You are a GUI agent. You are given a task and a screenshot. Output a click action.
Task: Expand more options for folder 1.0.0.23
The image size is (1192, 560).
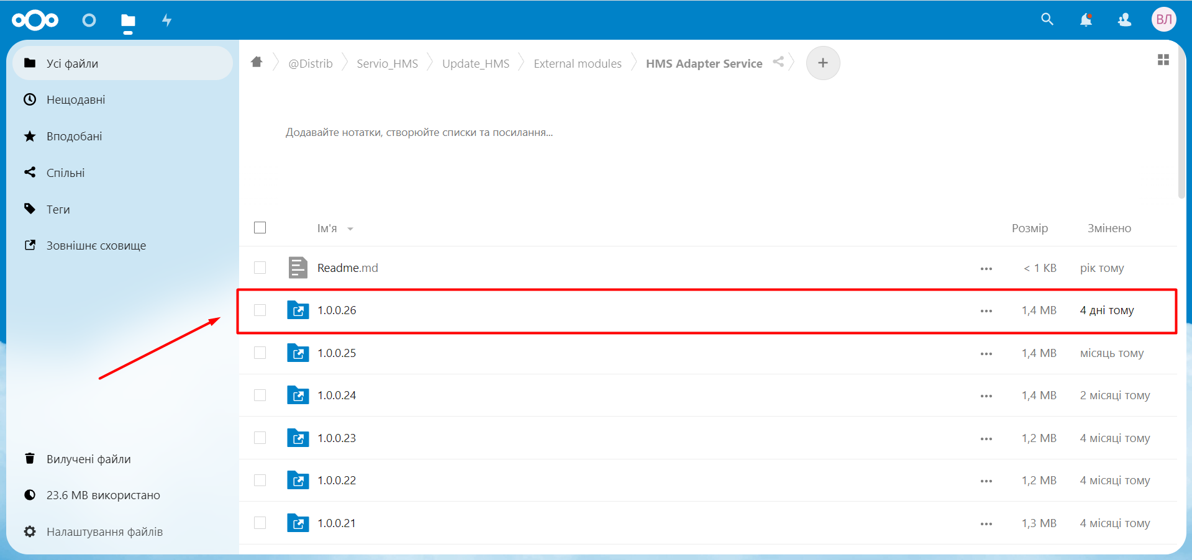pyautogui.click(x=986, y=439)
